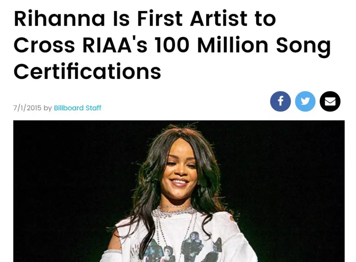Share the article on Twitter
This screenshot has width=356, height=262.
click(305, 101)
